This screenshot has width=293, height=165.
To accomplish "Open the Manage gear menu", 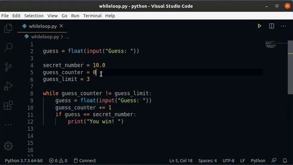I will [x=8, y=146].
